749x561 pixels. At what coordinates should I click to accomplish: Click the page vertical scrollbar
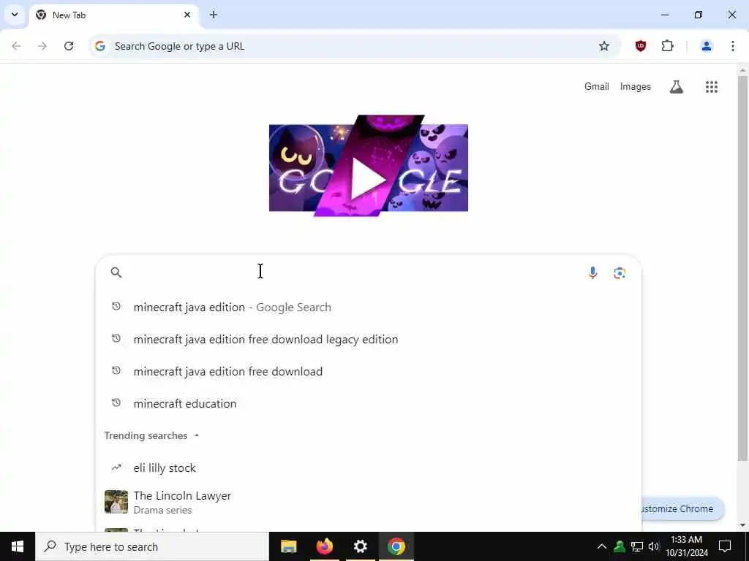pyautogui.click(x=742, y=267)
